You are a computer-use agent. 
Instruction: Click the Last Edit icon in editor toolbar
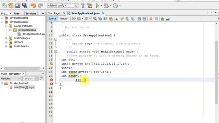(74, 19)
